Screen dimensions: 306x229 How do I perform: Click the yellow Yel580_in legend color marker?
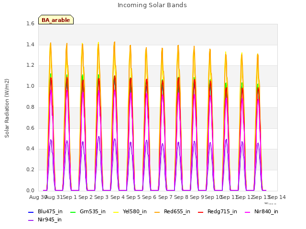pos(116,212)
